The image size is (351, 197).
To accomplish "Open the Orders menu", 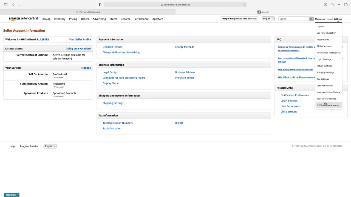I will (x=85, y=19).
